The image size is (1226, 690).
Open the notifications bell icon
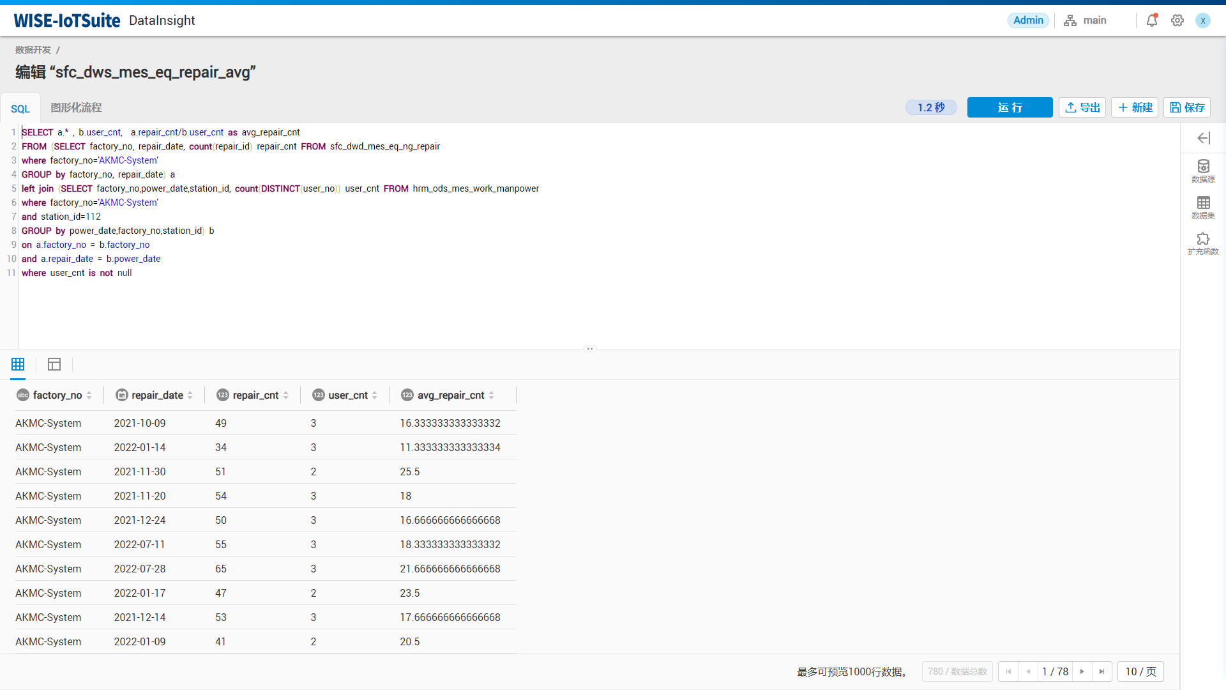(x=1151, y=20)
